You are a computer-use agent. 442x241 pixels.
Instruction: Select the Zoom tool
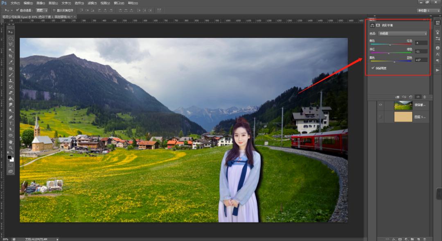pyautogui.click(x=11, y=147)
